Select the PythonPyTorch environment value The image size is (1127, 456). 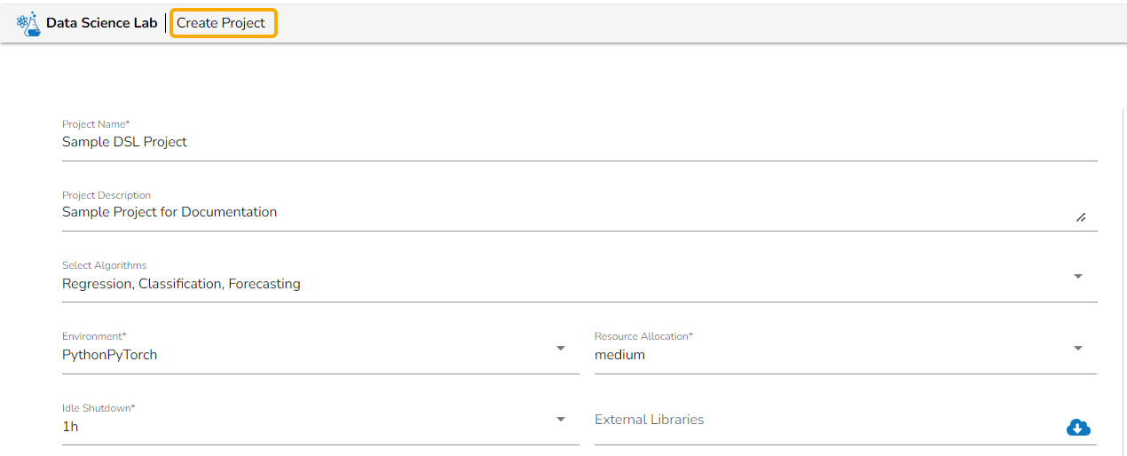click(x=110, y=355)
